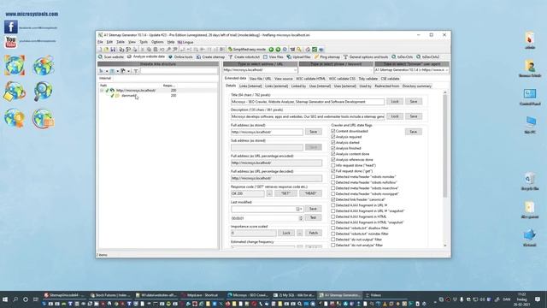The height and width of the screenshot is (308, 547).
Task: Open the Create robots.txt view
Action: [x=244, y=56]
